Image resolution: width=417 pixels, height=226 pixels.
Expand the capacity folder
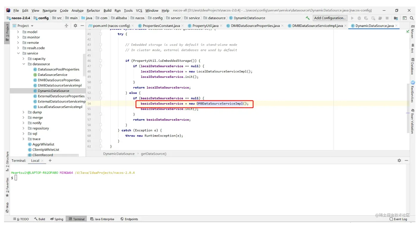24,59
